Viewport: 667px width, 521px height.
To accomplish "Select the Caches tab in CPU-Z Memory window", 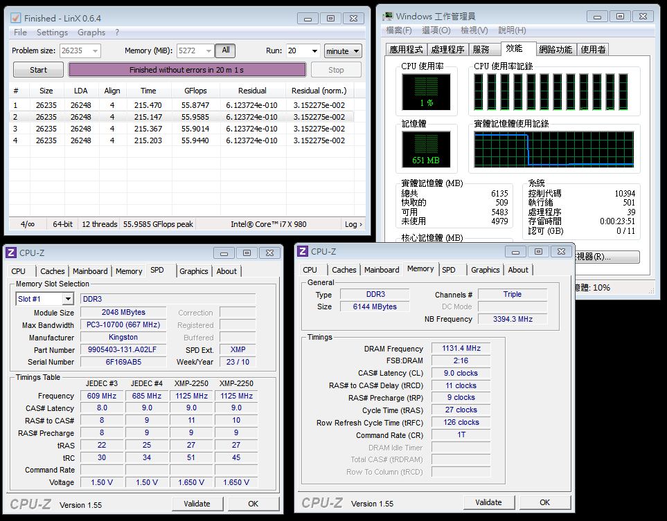I will point(344,270).
